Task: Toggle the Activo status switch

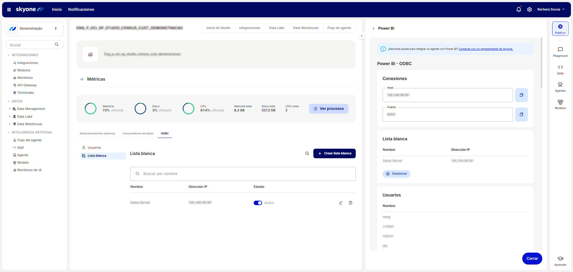Action: click(258, 203)
